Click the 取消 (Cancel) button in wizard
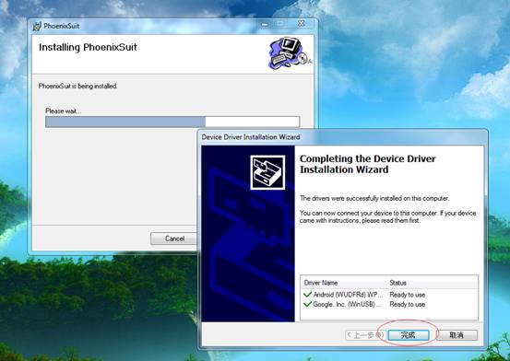The height and width of the screenshot is (361, 510). point(457,335)
